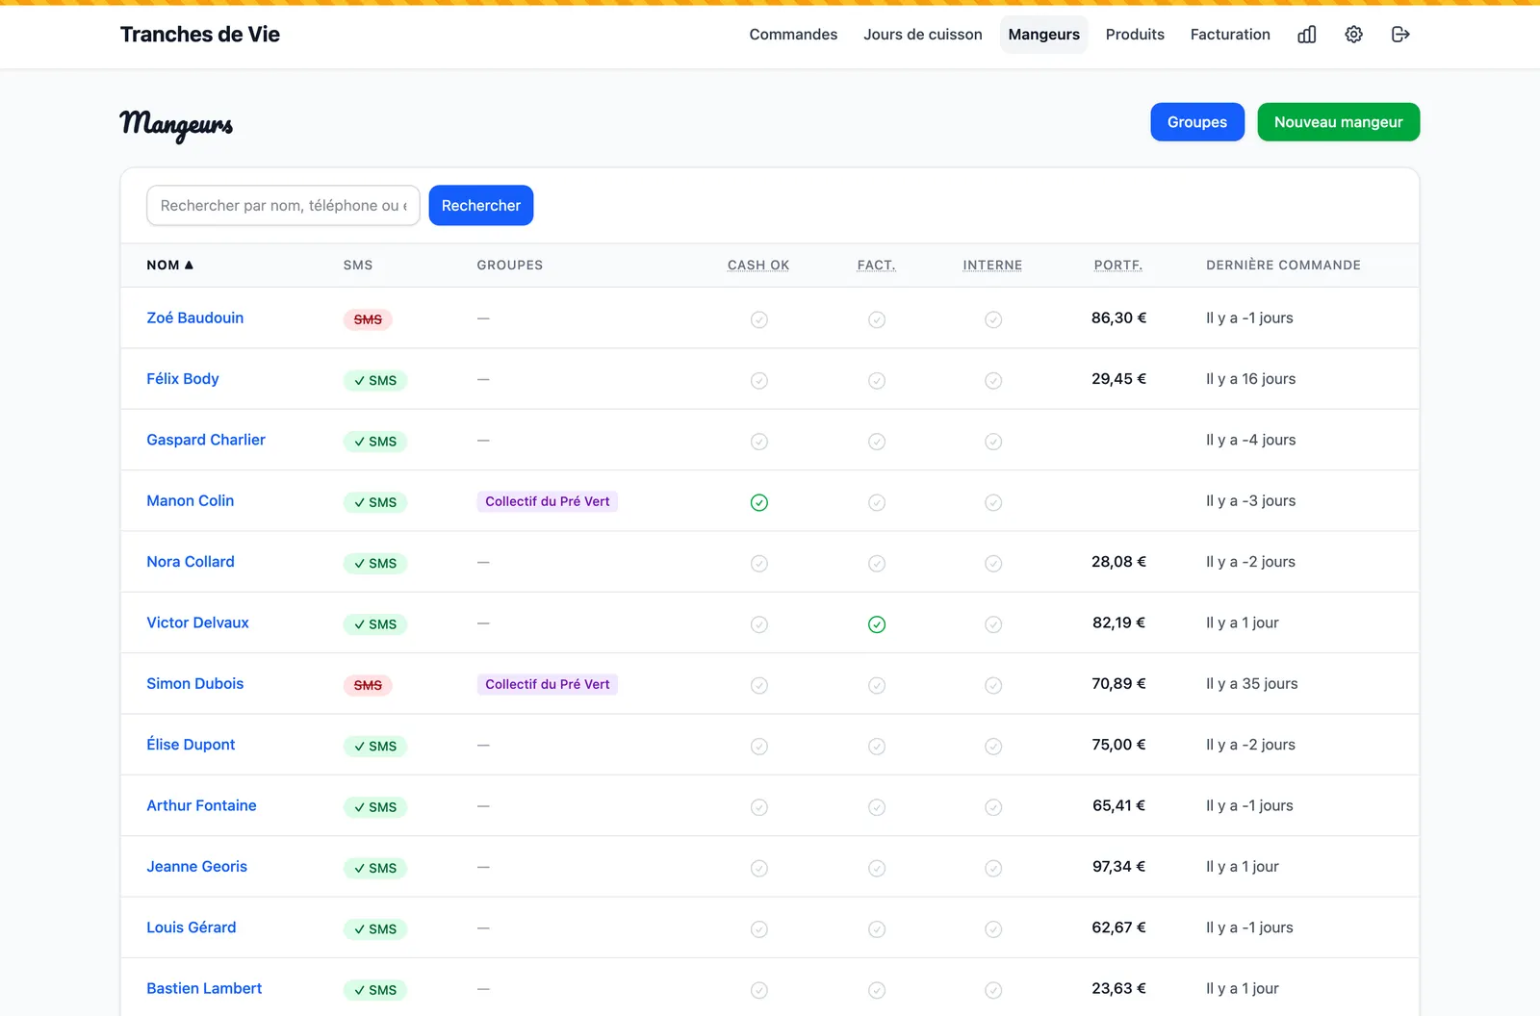
Task: Toggle Cash OK for Manon Colin
Action: coord(759,502)
